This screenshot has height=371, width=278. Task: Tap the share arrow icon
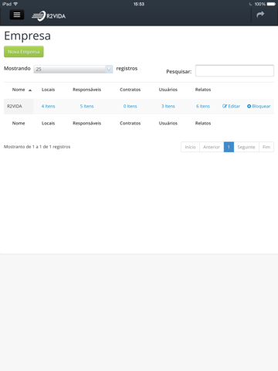(x=260, y=15)
